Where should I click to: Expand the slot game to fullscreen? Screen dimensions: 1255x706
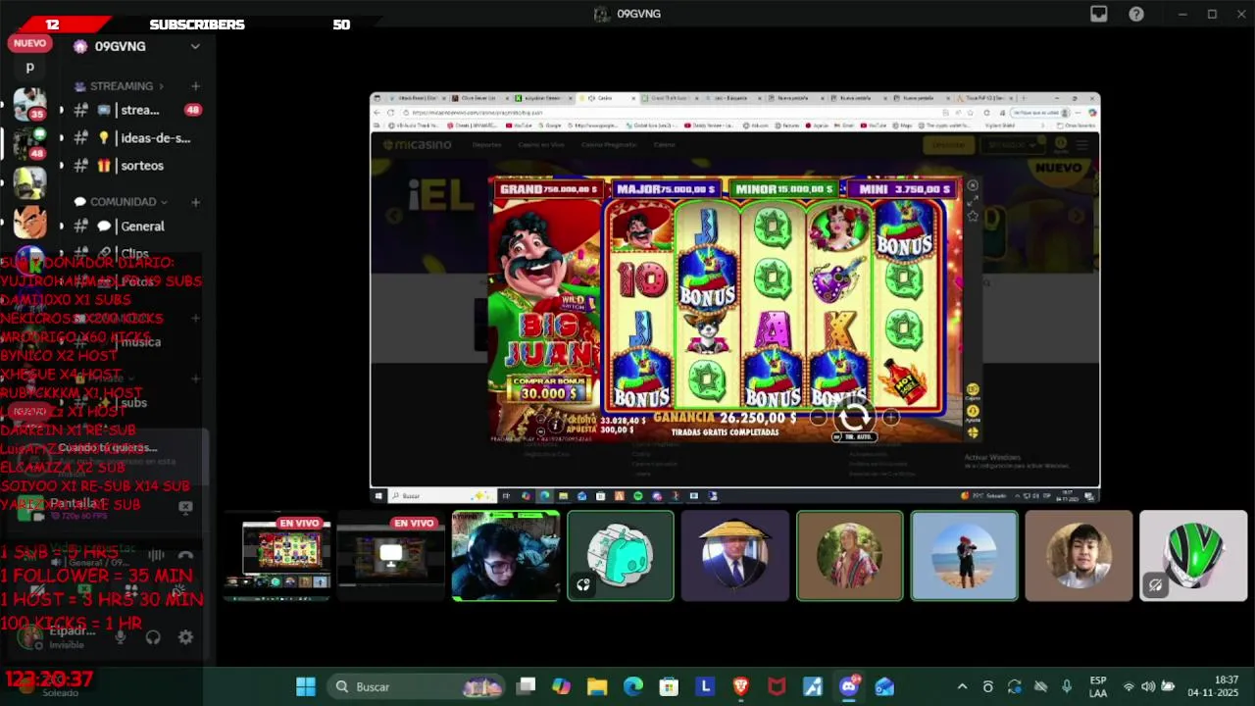(x=973, y=201)
